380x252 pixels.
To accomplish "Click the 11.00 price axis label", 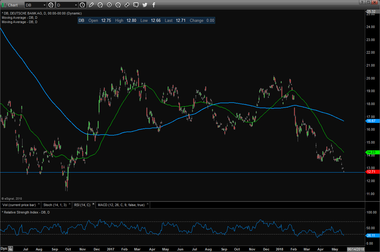I will click(x=371, y=194).
